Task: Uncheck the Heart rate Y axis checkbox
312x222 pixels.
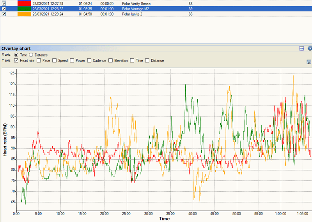Action: click(16, 61)
